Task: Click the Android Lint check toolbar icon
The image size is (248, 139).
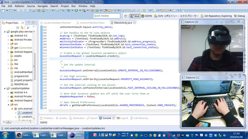Action: tap(49, 10)
